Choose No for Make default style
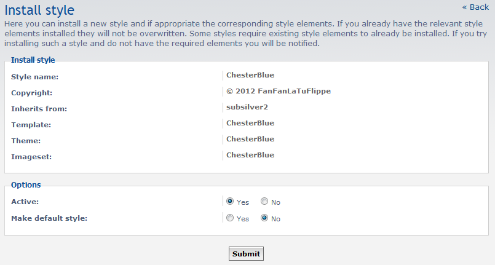 click(x=264, y=218)
